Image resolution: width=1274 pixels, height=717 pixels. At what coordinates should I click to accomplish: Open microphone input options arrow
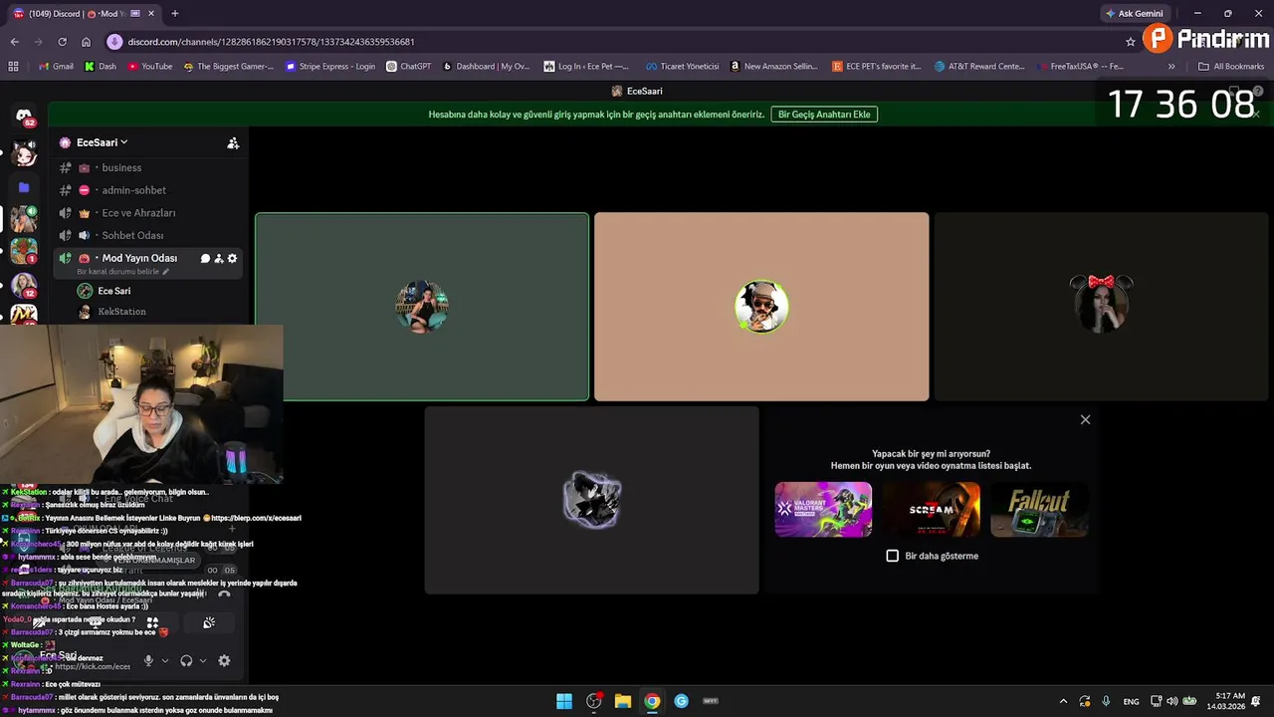[x=164, y=660]
